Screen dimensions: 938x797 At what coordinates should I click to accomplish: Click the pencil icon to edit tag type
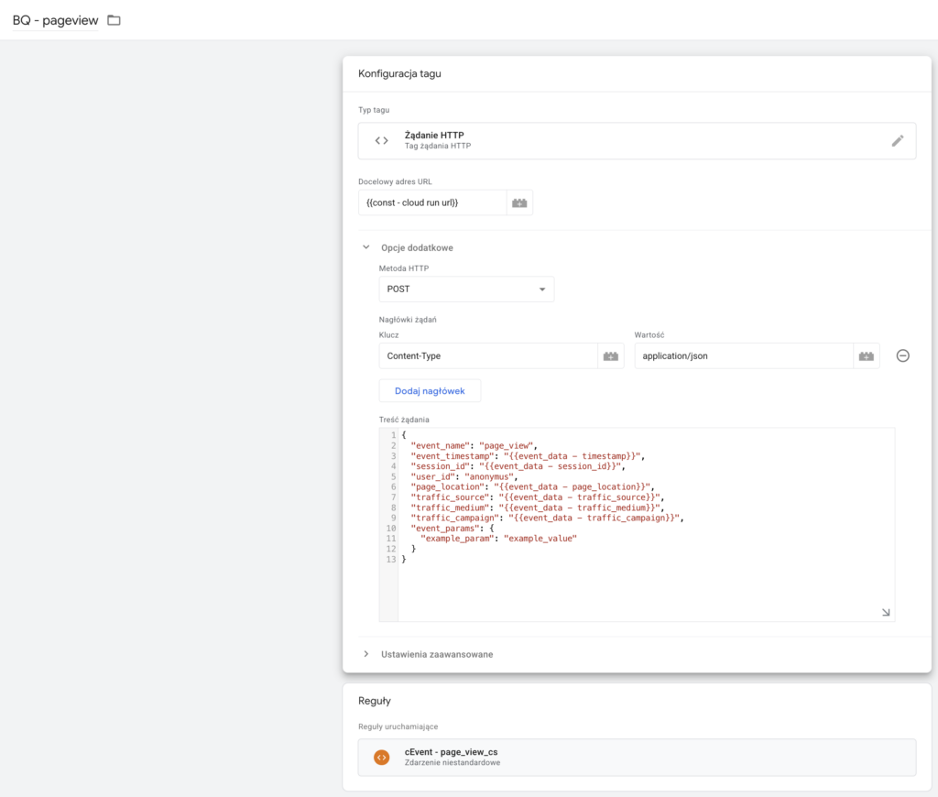[x=897, y=141]
